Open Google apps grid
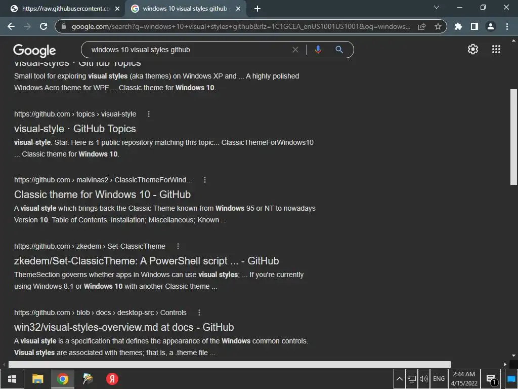518x389 pixels. (x=496, y=49)
